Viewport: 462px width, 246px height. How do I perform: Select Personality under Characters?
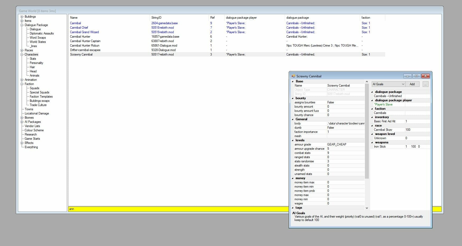(x=36, y=63)
